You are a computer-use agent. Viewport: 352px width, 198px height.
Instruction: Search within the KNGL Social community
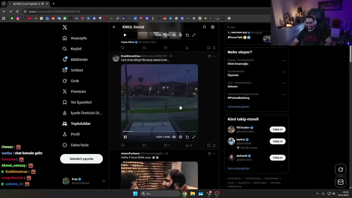pyautogui.click(x=204, y=27)
